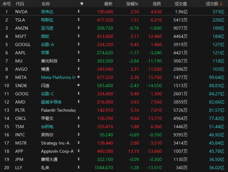Click the arrow icon in the AAPL row
228x172 pixels.
coord(79,52)
